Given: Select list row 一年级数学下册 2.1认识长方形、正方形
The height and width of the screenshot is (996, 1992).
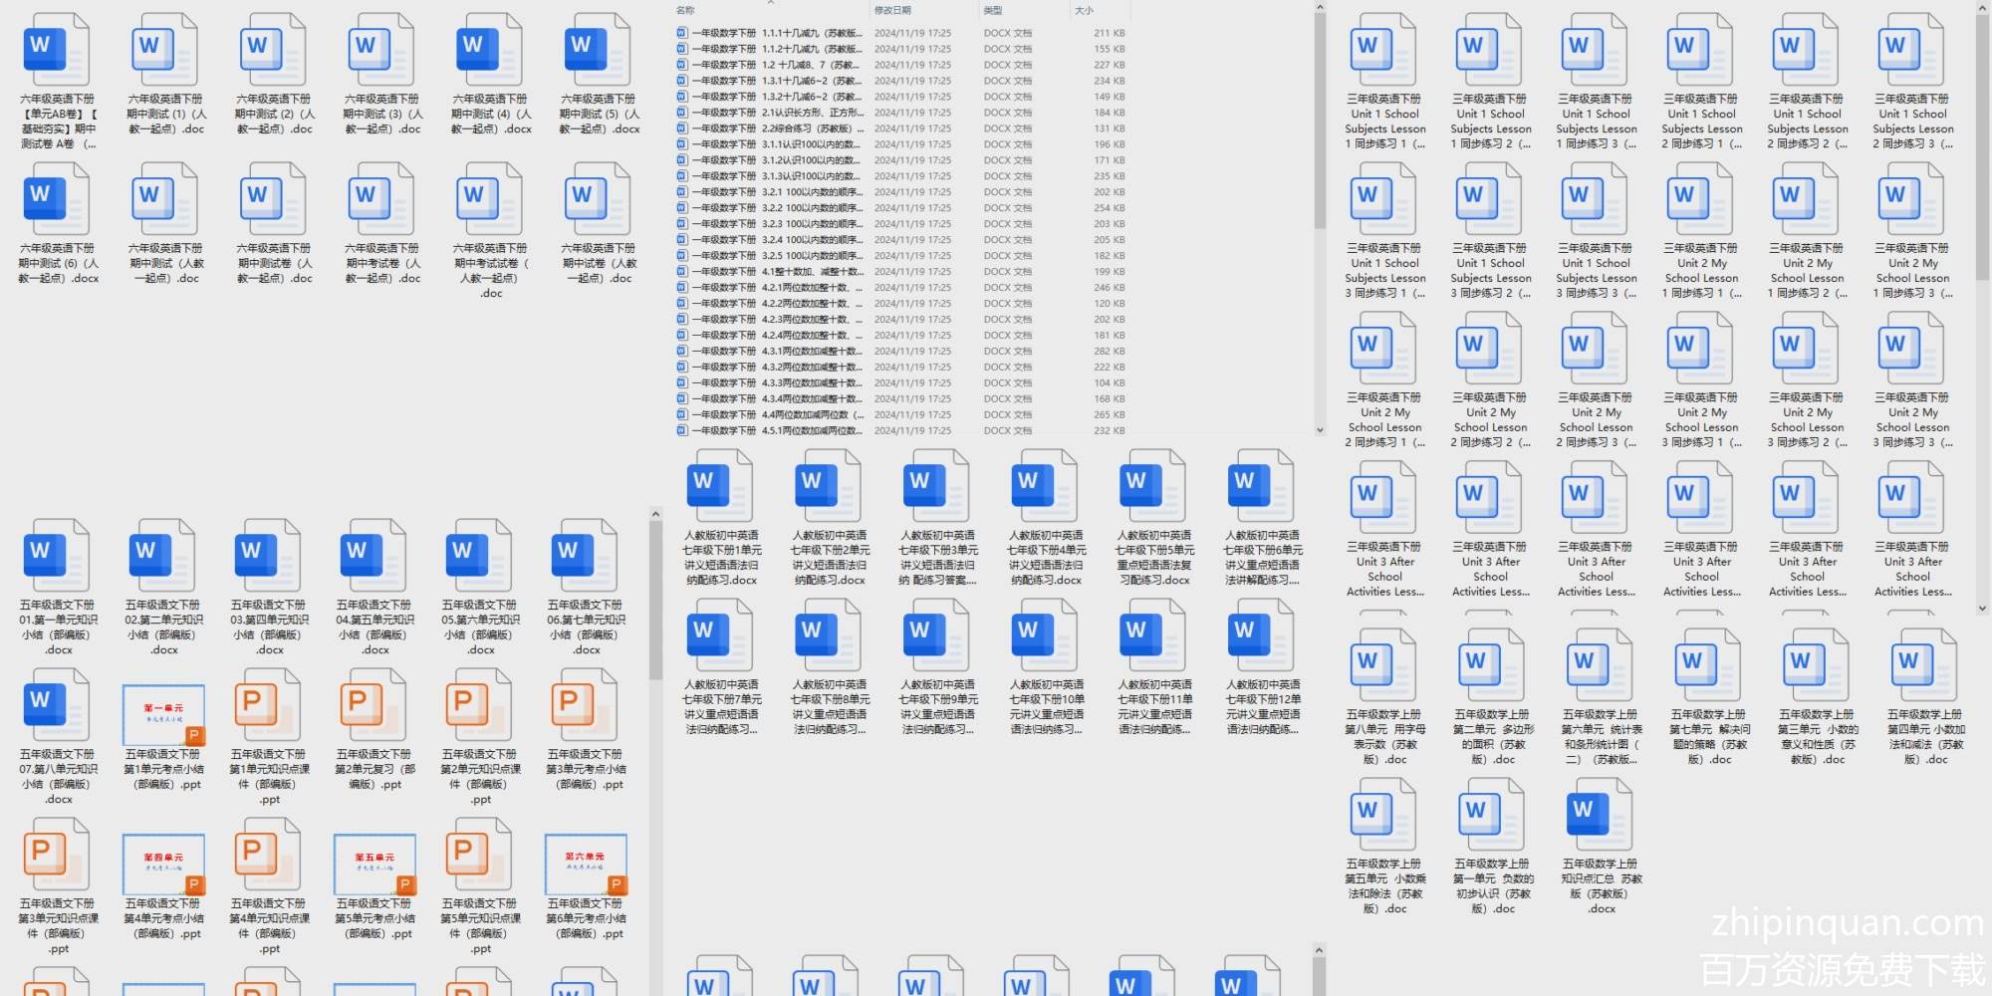Looking at the screenshot, I should coord(900,113).
